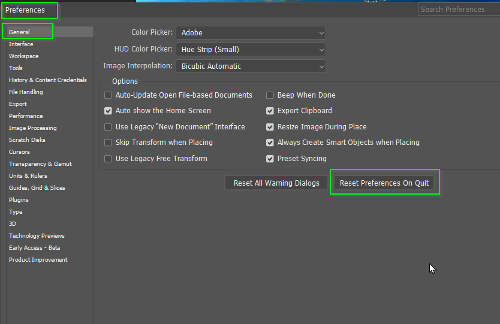Enable Use Legacy "New Document" Interface
This screenshot has height=324, width=500.
[x=109, y=127]
